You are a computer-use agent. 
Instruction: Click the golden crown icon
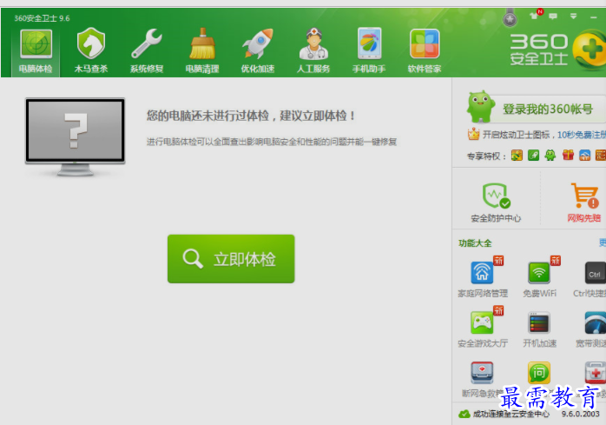point(473,134)
